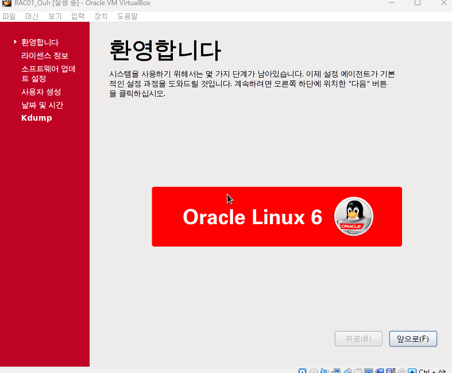Select 사용자 생성 step in the sidebar
The image size is (452, 373).
[41, 92]
